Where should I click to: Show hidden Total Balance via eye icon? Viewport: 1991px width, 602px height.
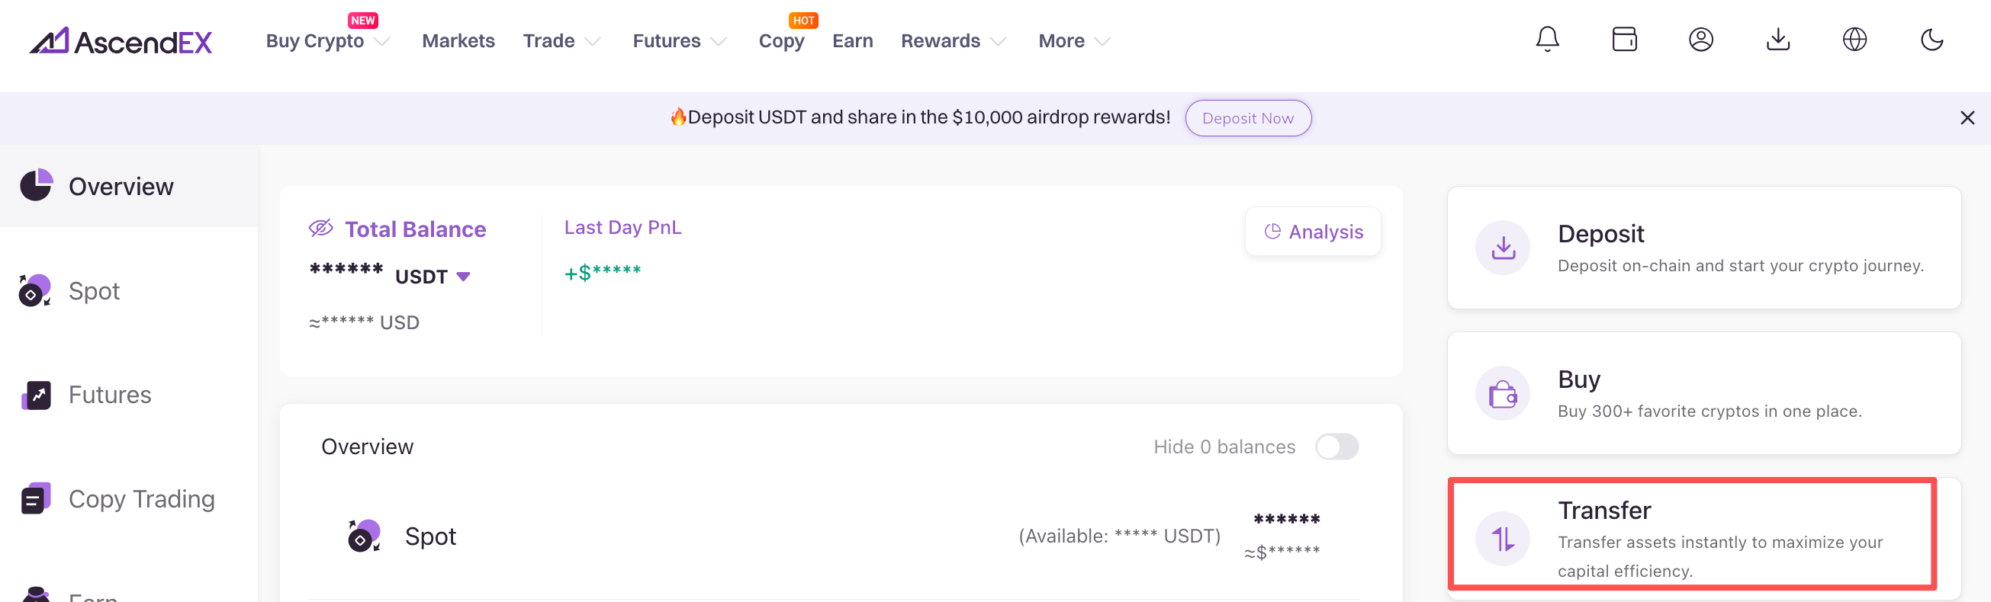(x=320, y=228)
